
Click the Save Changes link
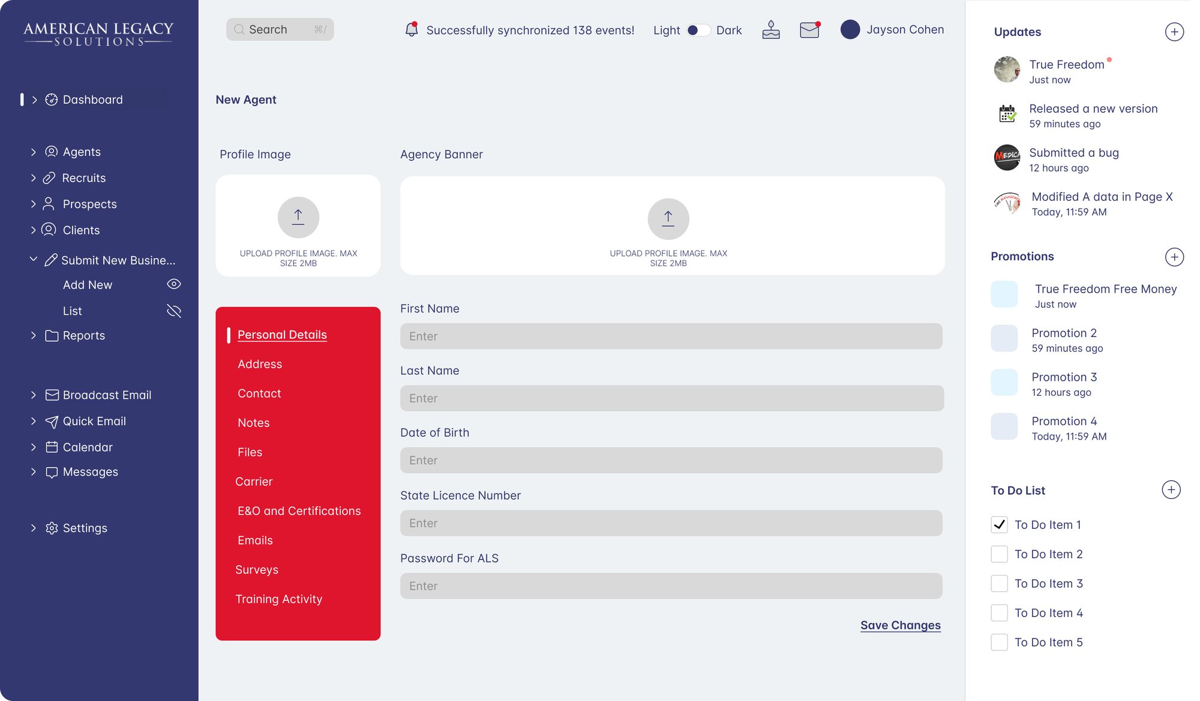[900, 625]
